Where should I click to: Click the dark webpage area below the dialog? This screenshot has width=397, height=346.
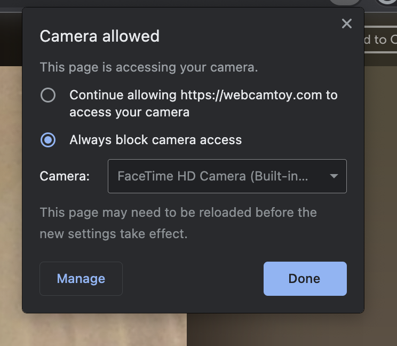click(x=292, y=329)
